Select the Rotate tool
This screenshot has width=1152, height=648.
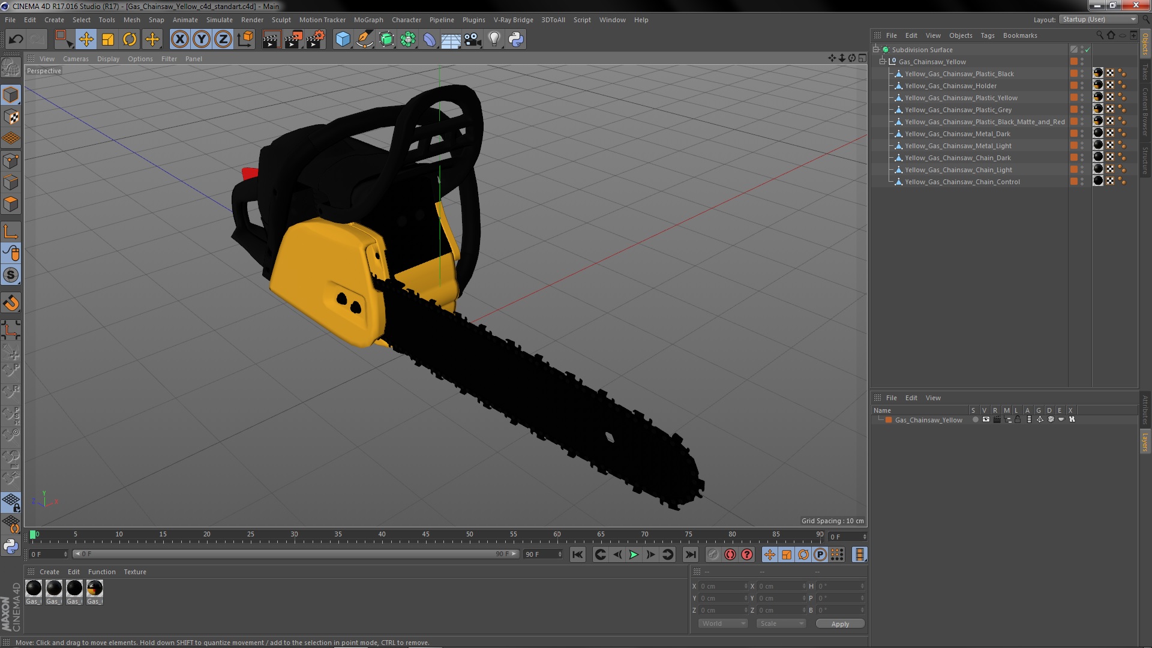(x=130, y=40)
